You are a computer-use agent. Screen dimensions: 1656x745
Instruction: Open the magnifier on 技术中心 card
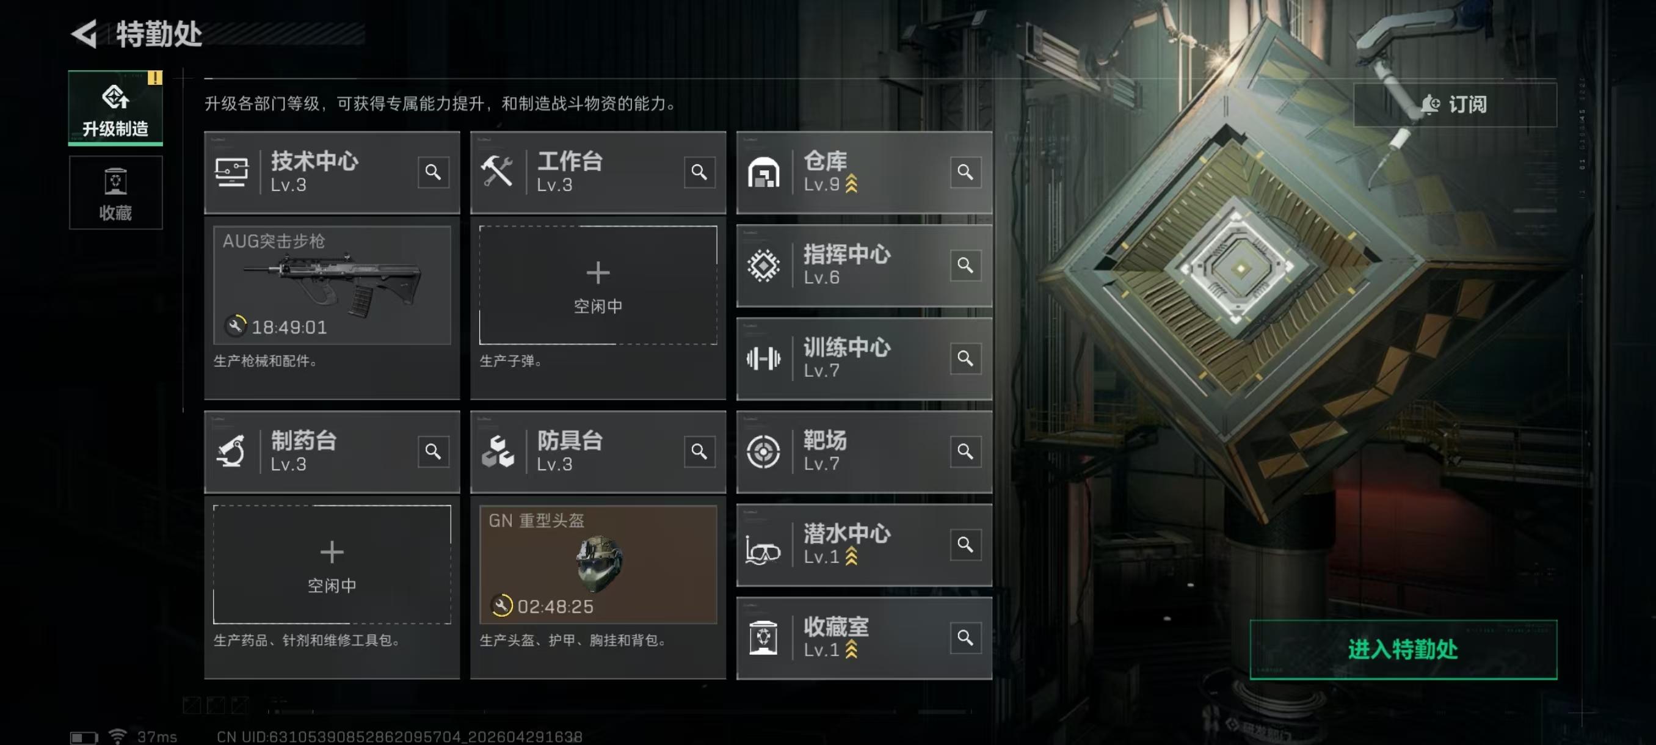(434, 172)
